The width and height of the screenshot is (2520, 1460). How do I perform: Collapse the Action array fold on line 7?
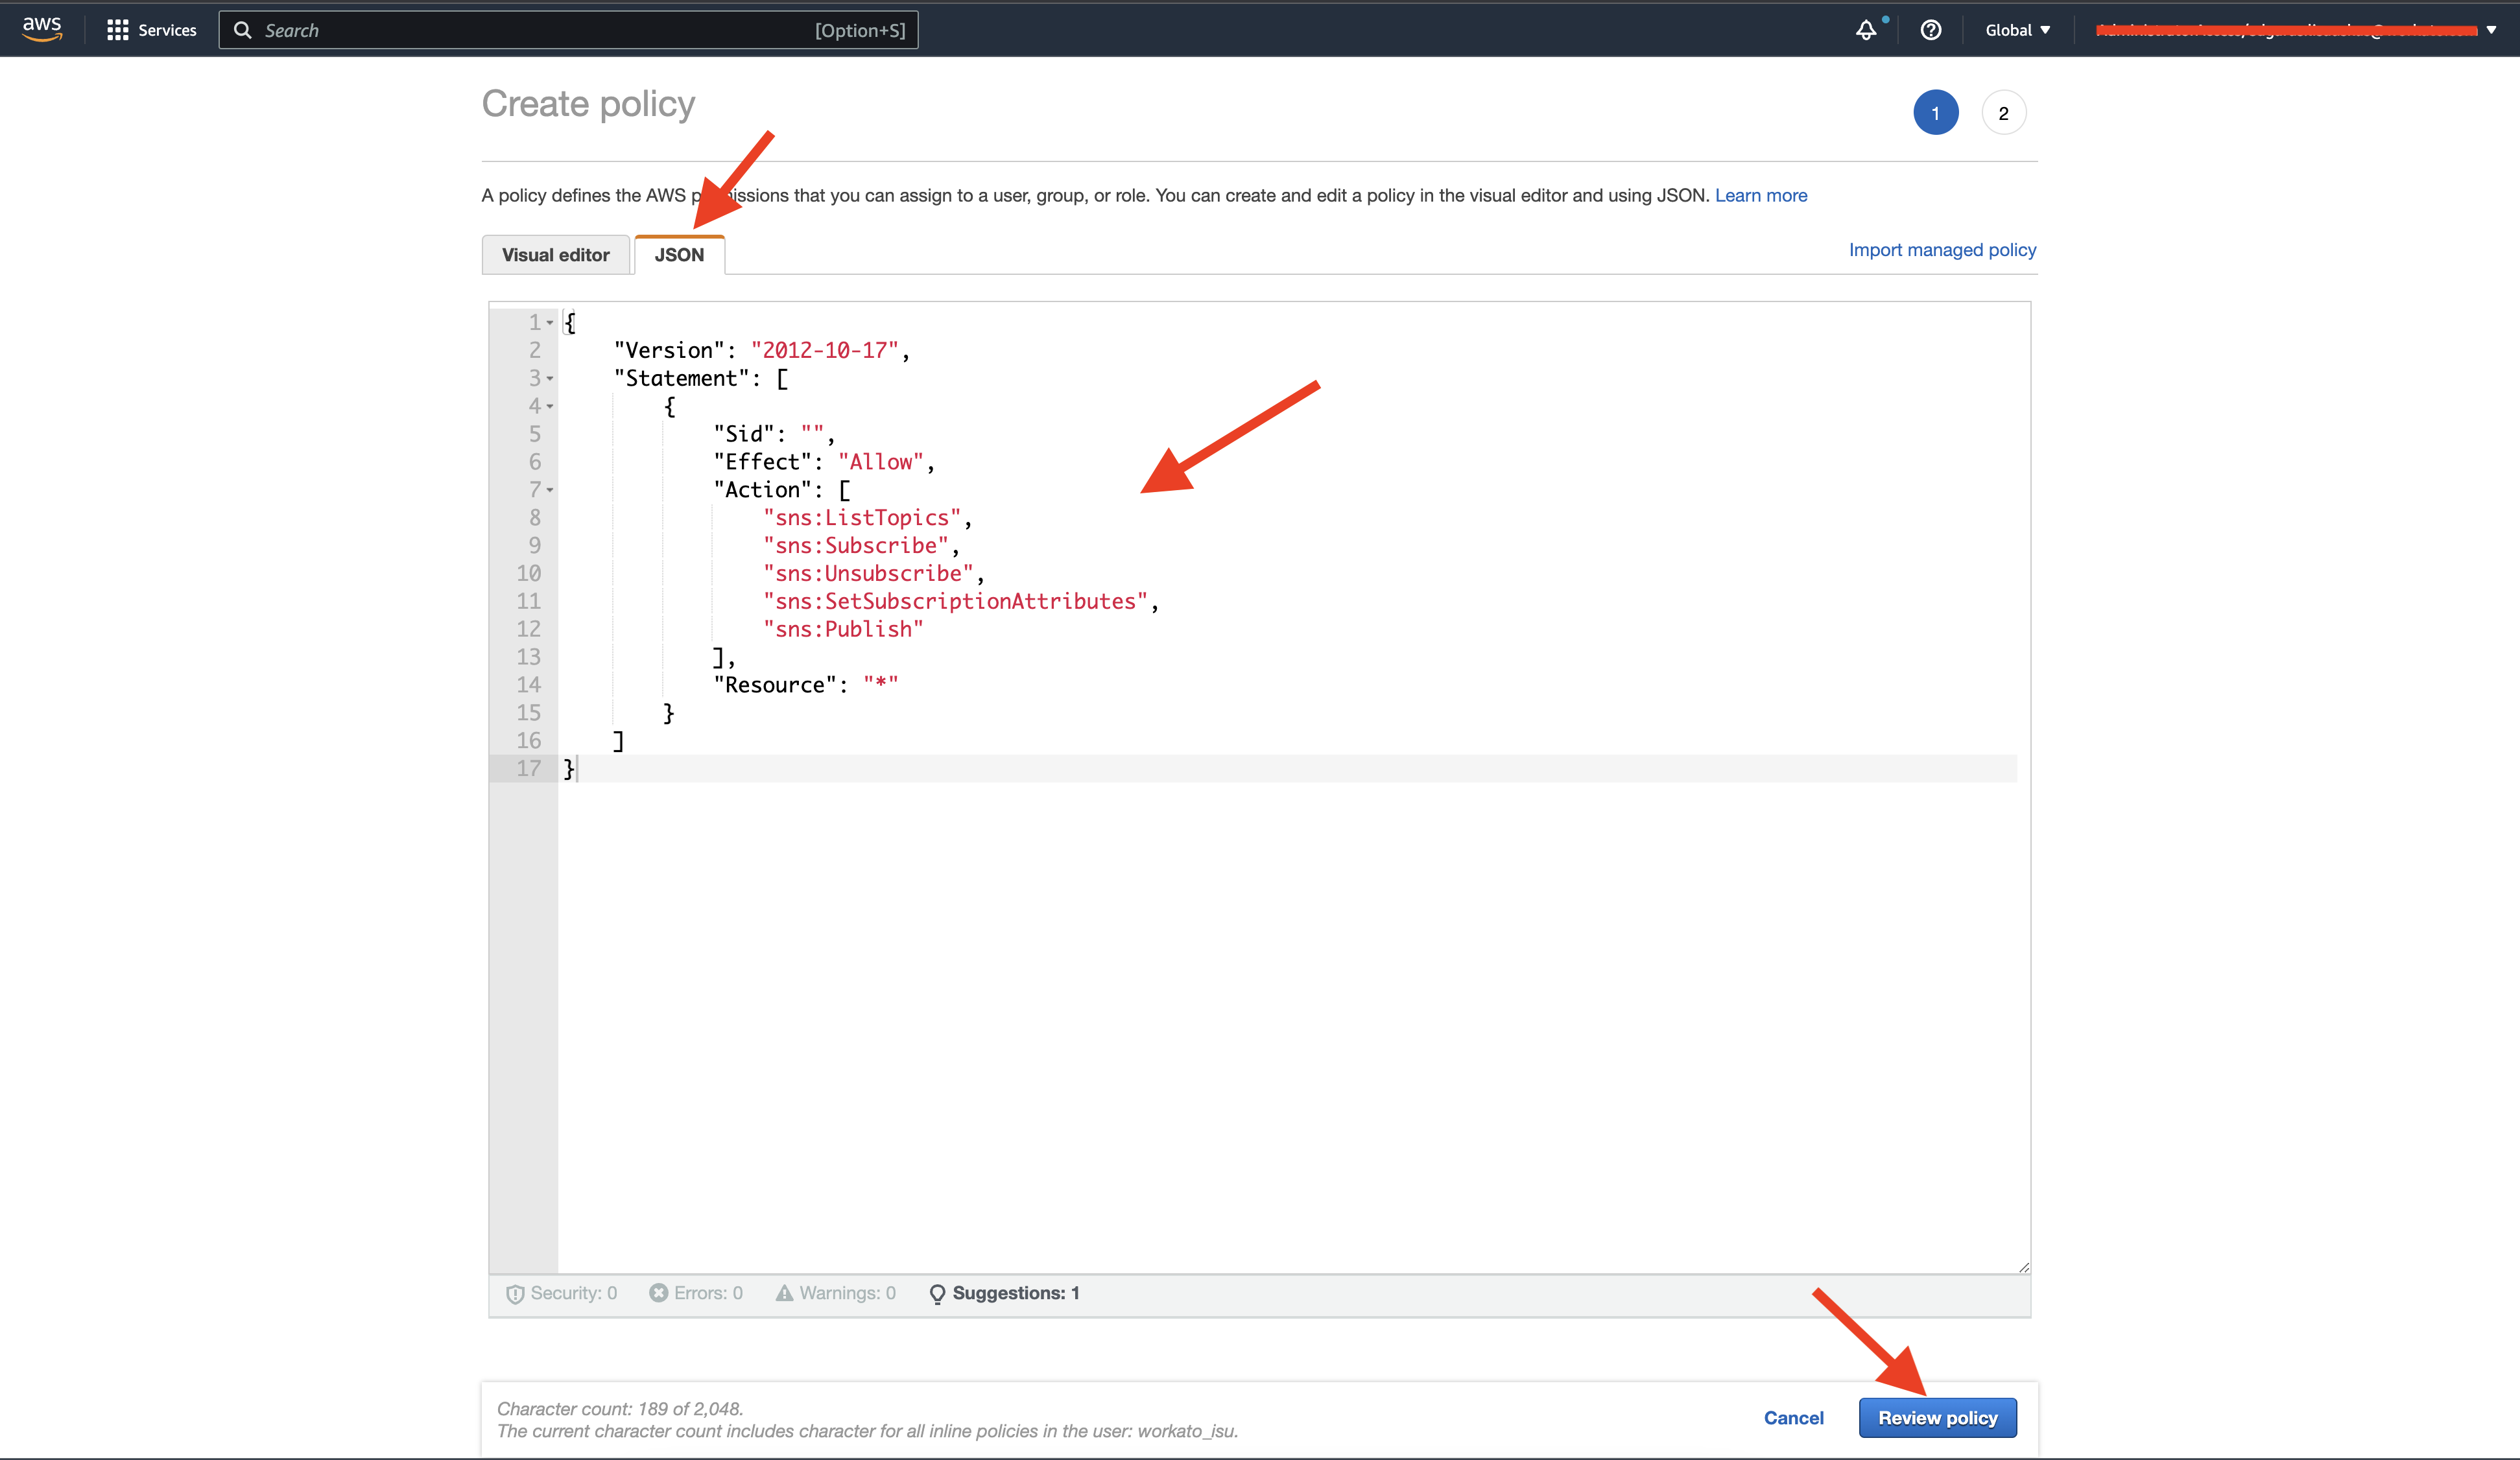coord(550,490)
